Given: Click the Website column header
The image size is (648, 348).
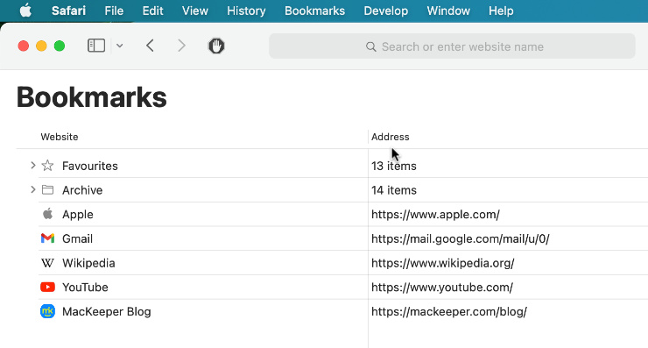Looking at the screenshot, I should 60,137.
